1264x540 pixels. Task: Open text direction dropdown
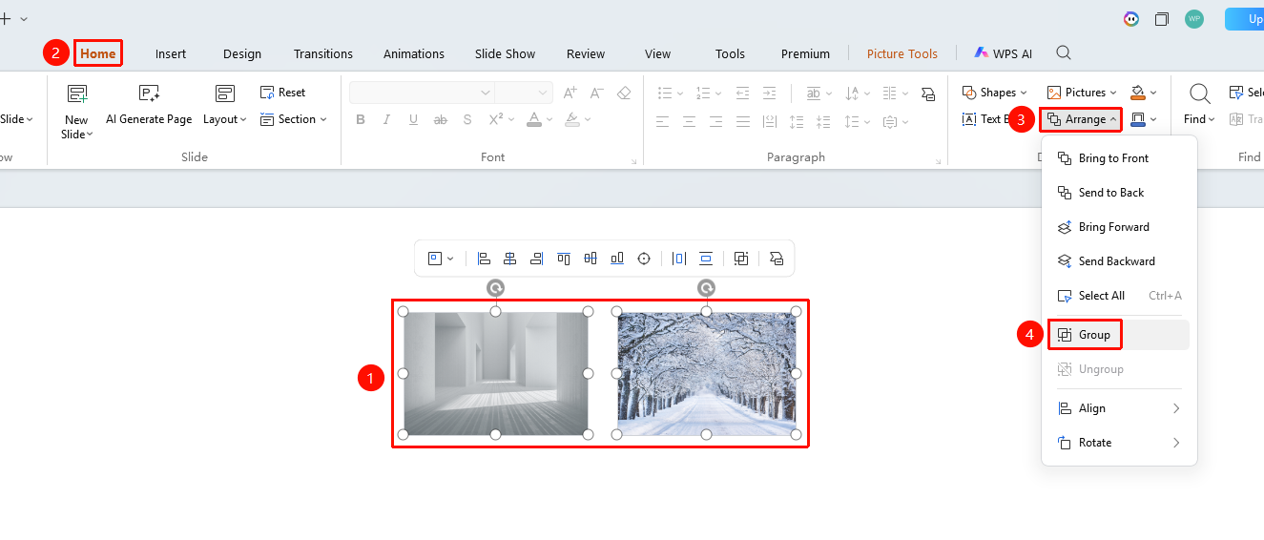859,93
